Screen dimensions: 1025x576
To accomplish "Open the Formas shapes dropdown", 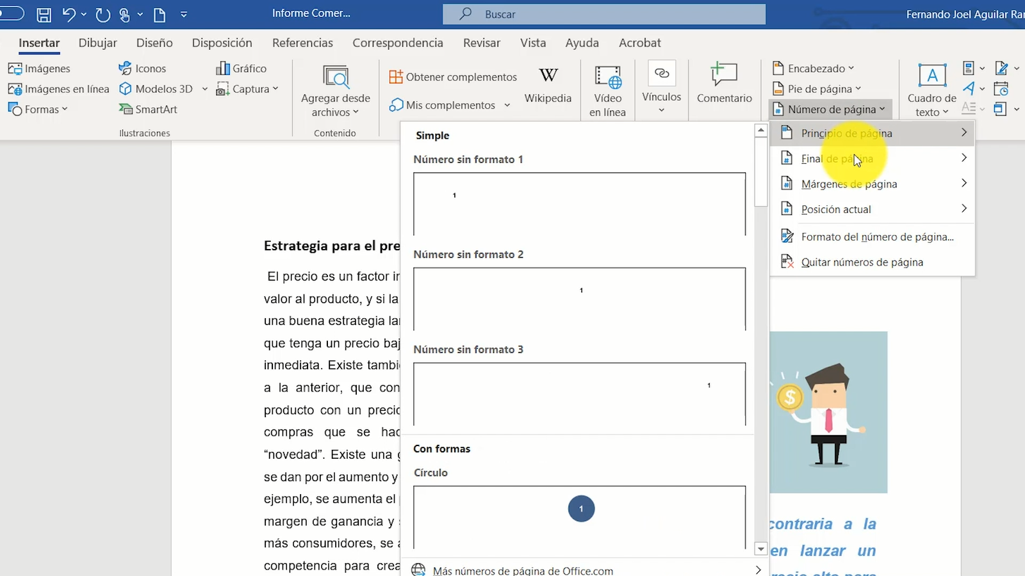I will click(38, 109).
